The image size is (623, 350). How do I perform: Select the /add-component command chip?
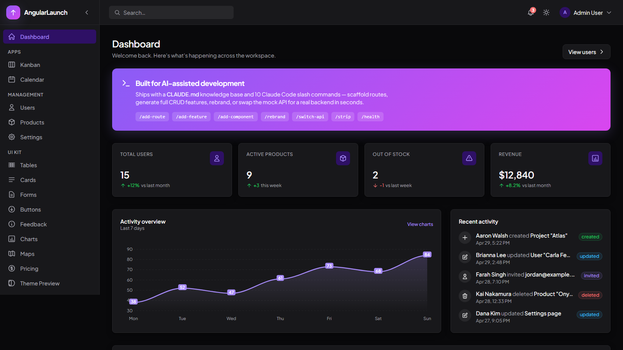(236, 117)
